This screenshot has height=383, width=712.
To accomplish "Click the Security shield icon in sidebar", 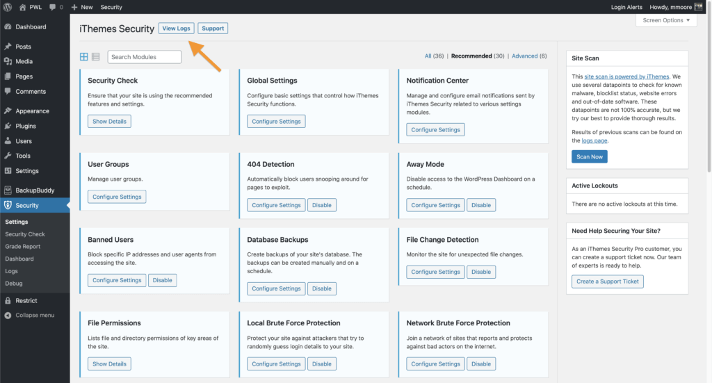I will point(8,205).
